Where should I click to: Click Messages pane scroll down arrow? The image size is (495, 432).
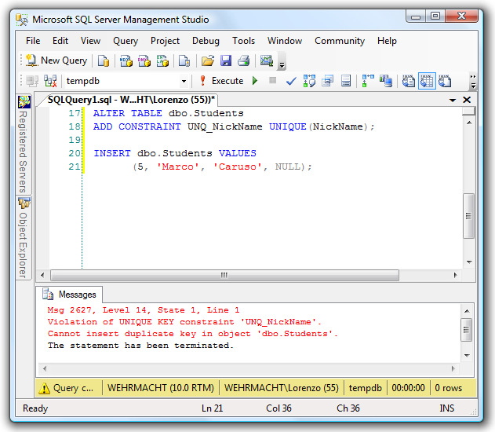(467, 356)
